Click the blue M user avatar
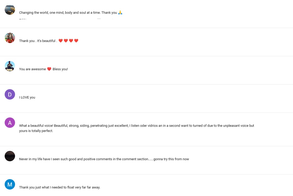 (x=10, y=184)
